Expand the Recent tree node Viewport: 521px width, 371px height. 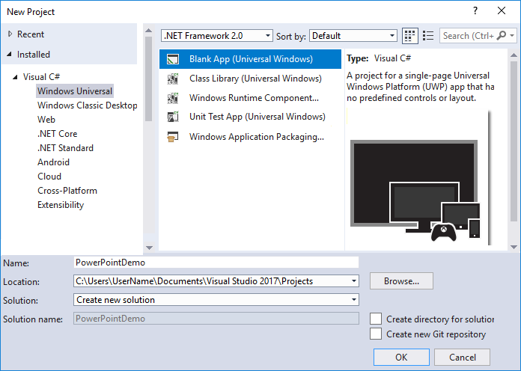coord(10,34)
